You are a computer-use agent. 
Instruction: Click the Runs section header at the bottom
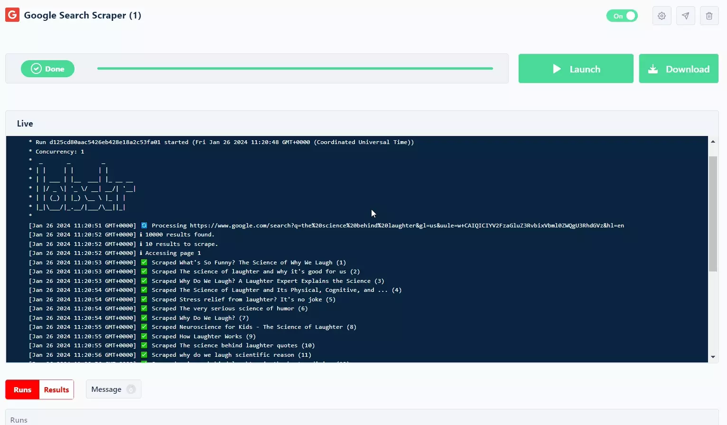[x=19, y=419]
